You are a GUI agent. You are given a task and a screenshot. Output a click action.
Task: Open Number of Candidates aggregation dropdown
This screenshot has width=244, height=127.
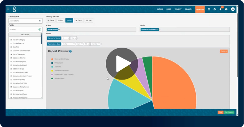(157, 29)
